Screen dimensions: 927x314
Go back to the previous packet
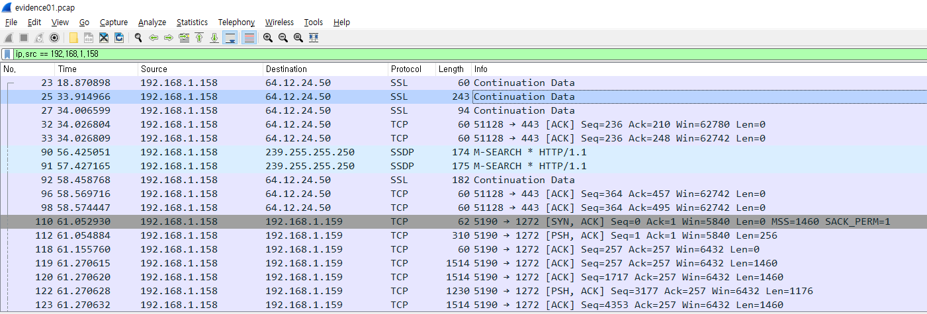(x=154, y=38)
